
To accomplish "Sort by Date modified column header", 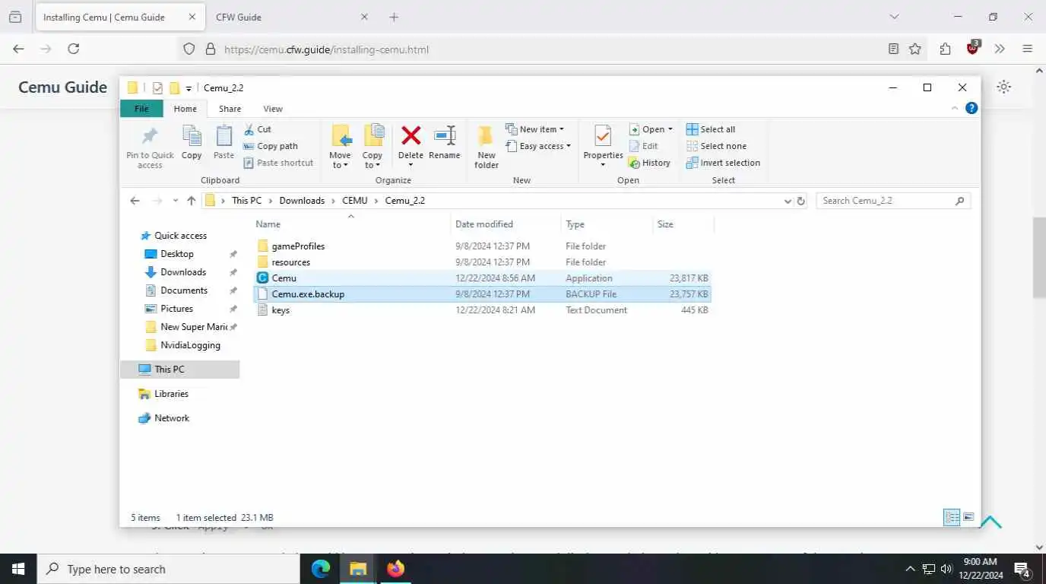I will coord(506,224).
